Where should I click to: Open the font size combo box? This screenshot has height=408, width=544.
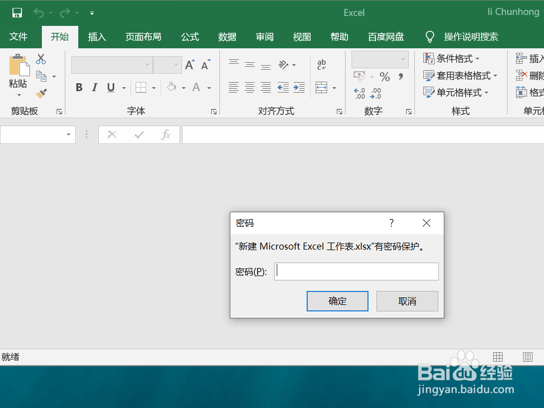coord(168,65)
